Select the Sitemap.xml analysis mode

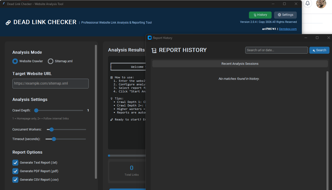coord(50,61)
